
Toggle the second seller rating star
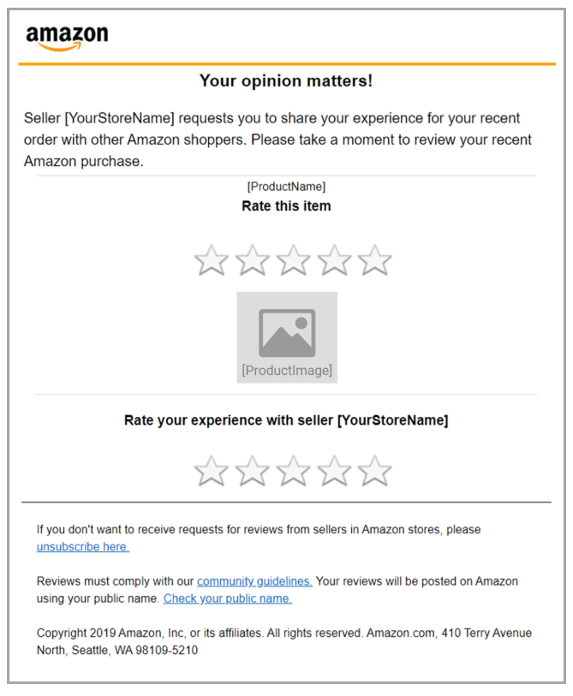coord(252,470)
